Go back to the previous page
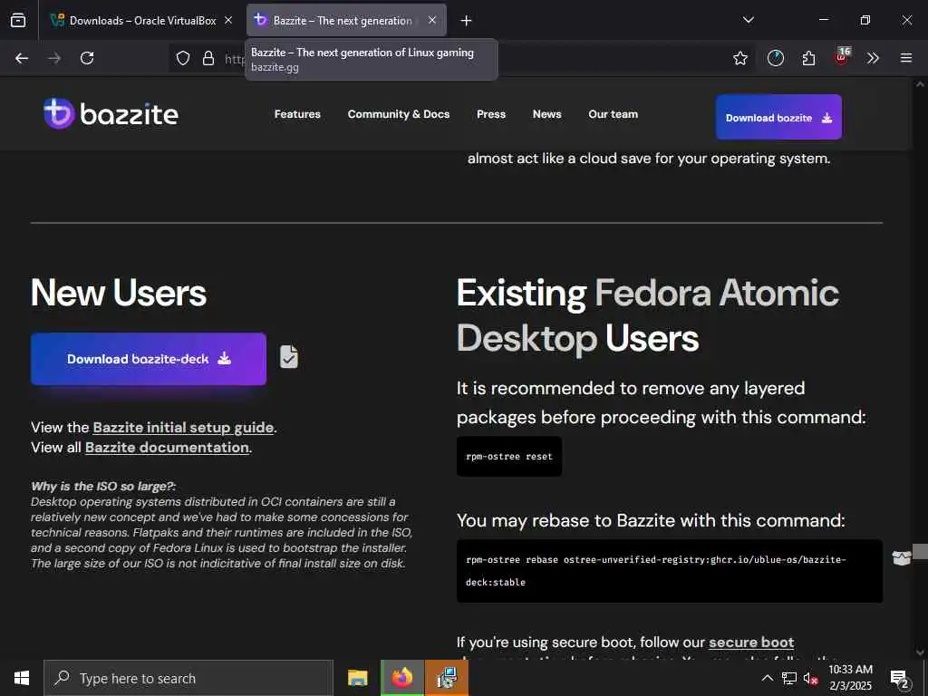928x696 pixels. [22, 58]
